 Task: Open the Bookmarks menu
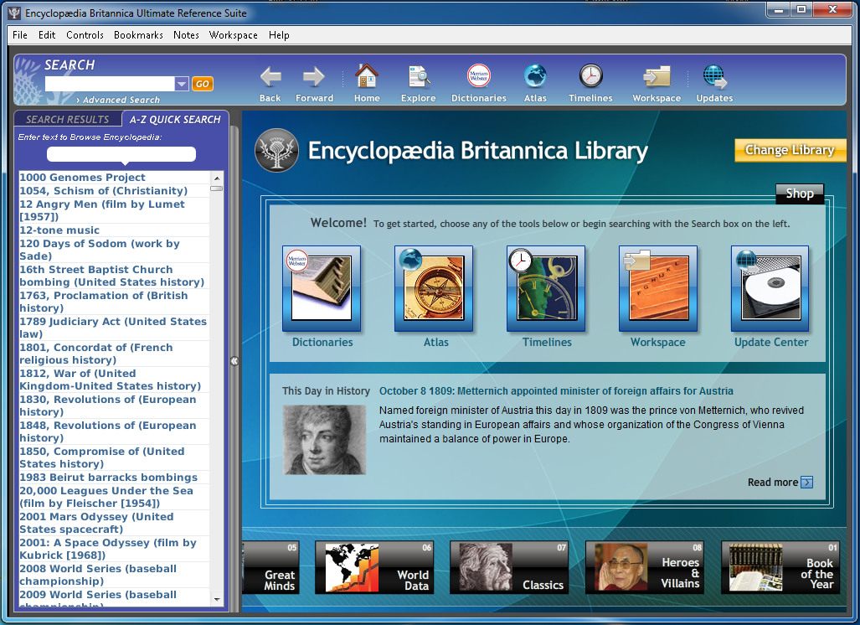click(138, 35)
